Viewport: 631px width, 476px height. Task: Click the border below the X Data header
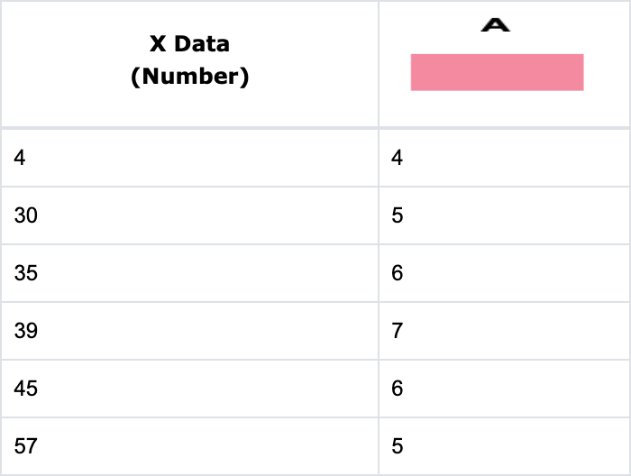coord(189,128)
